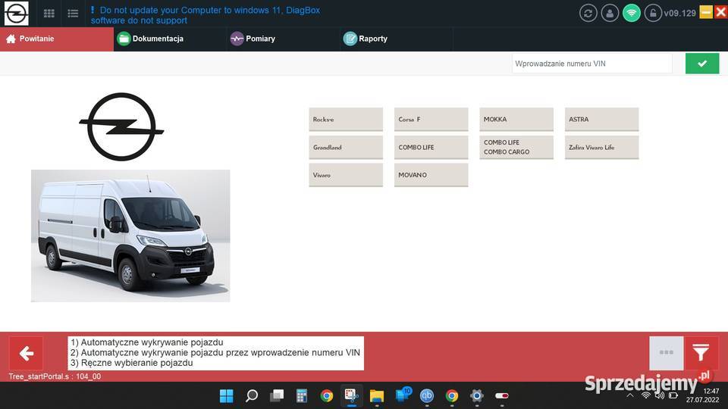Click the filter funnel icon at bottom right

pyautogui.click(x=701, y=353)
